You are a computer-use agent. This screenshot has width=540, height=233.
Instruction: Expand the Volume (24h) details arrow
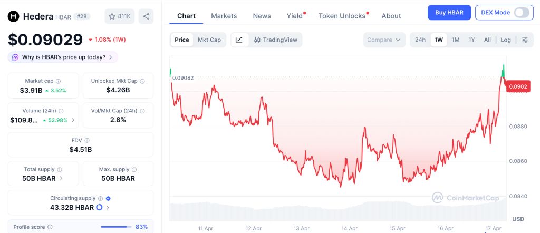[73, 120]
